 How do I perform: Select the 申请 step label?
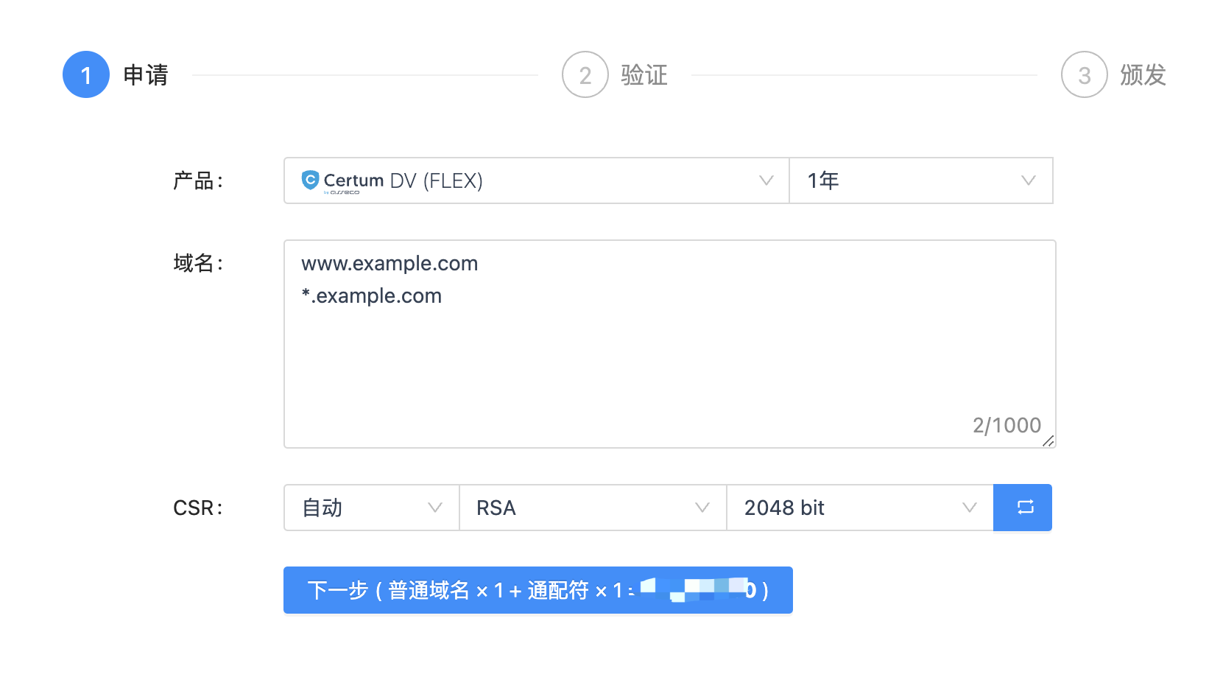146,75
